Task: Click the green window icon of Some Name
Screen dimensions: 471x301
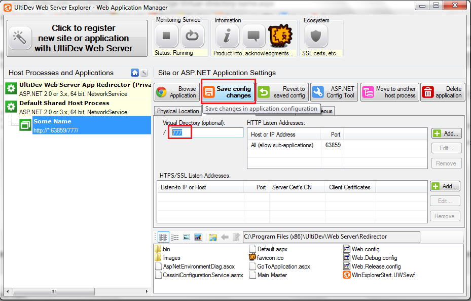Action: (25, 125)
